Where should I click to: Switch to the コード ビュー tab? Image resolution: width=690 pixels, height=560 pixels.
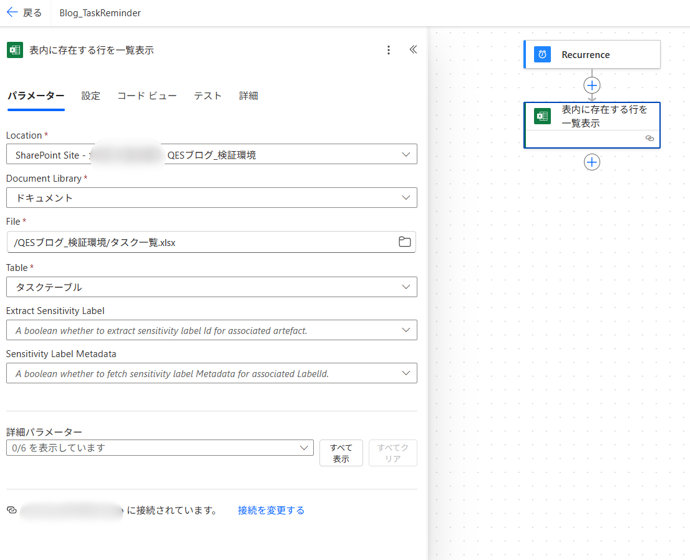point(147,96)
